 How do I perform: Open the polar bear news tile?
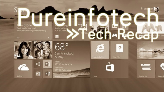(150, 30)
